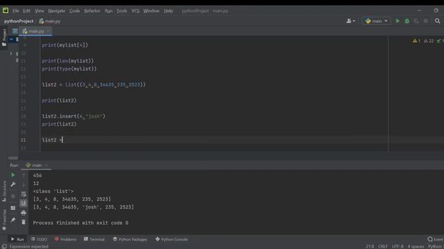The height and width of the screenshot is (249, 444).
Task: Open the Problems tool window
Action: (x=65, y=239)
